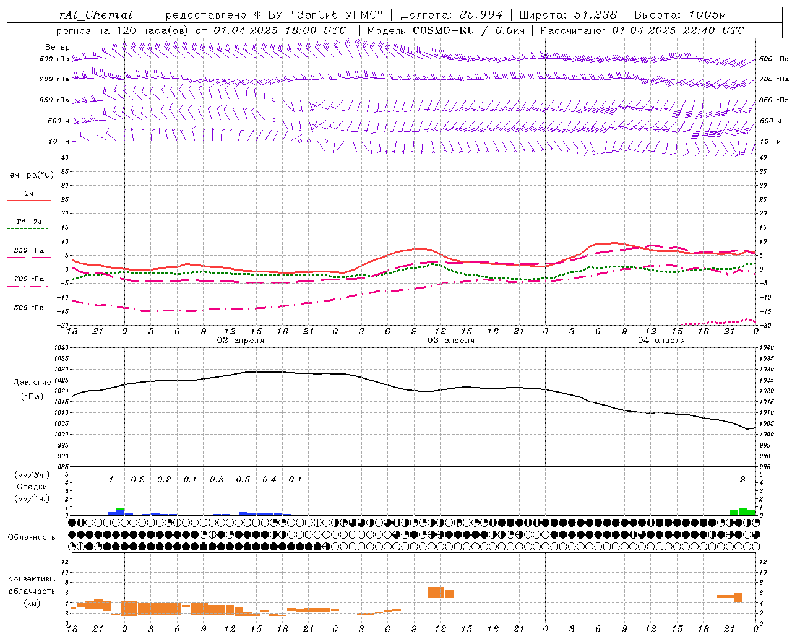Click the orange convective bar at 12h April 3
This screenshot has height=634, width=792.
[x=441, y=593]
